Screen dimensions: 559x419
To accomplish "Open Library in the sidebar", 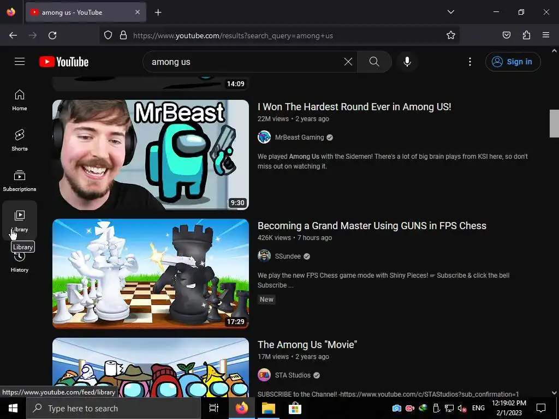I will pyautogui.click(x=20, y=221).
